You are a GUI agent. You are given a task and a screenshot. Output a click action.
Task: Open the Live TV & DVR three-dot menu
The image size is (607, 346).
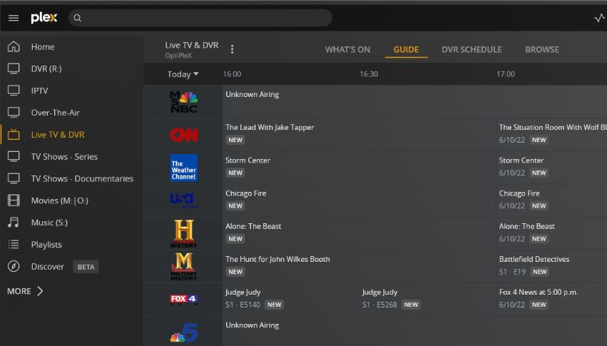click(232, 49)
